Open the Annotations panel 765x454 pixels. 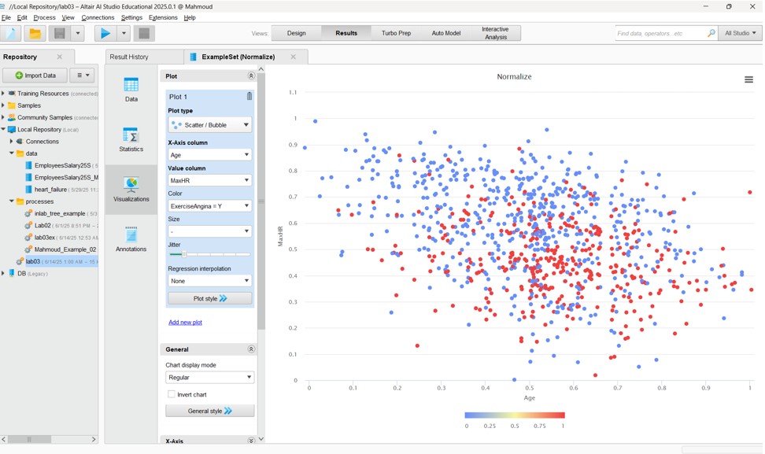[130, 238]
